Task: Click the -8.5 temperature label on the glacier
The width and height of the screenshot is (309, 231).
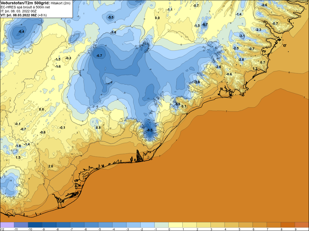Action: point(150,130)
